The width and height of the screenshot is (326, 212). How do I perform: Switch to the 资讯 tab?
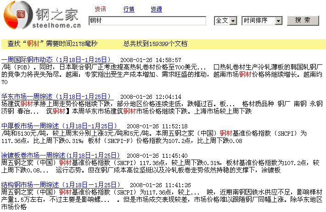click(100, 9)
